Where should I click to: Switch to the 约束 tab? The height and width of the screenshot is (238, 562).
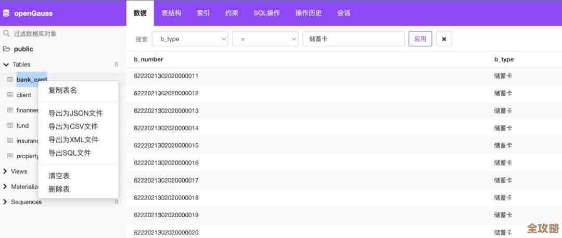pyautogui.click(x=232, y=14)
